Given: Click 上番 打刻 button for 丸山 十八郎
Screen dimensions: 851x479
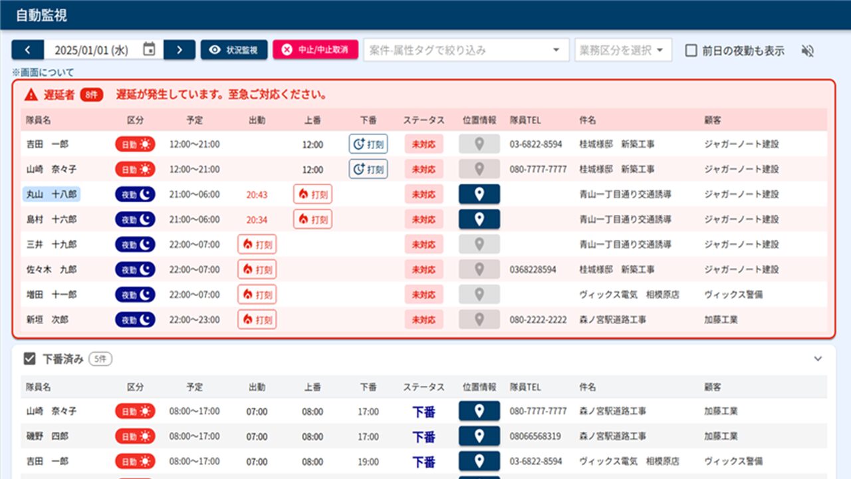Looking at the screenshot, I should tap(312, 194).
